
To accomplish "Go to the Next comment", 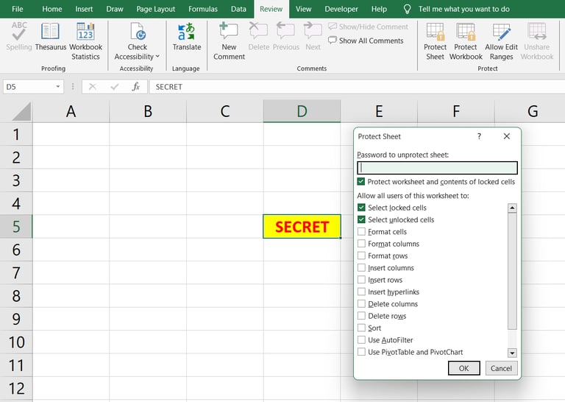I will click(313, 36).
